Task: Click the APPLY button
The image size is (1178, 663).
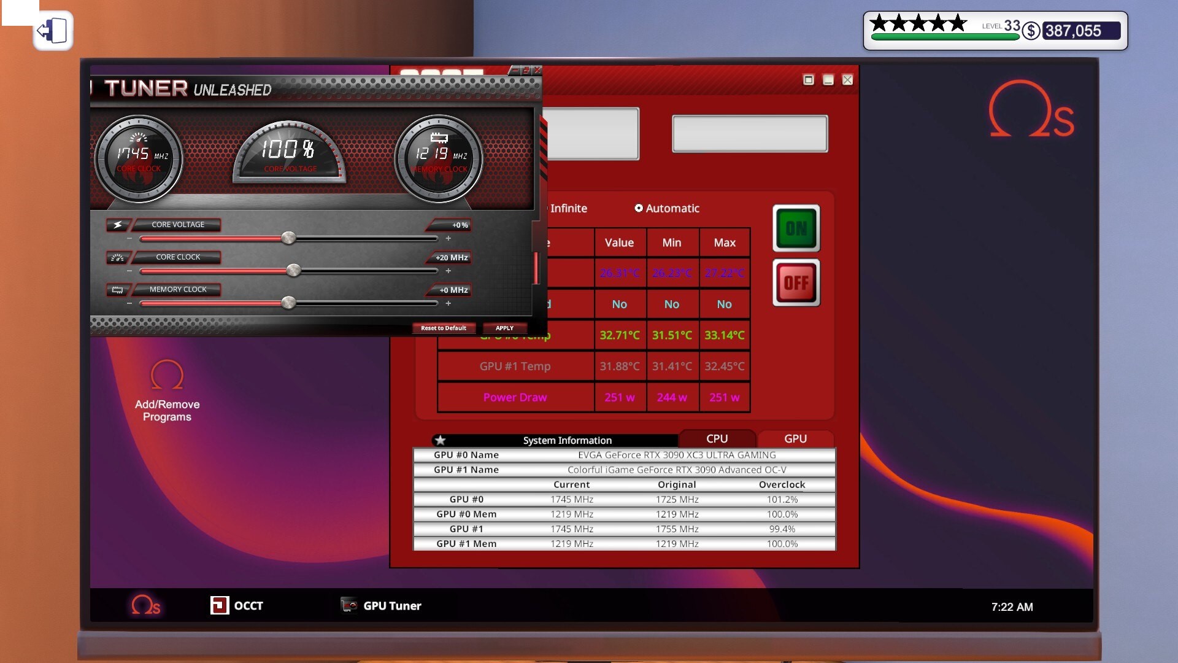Action: (x=504, y=328)
